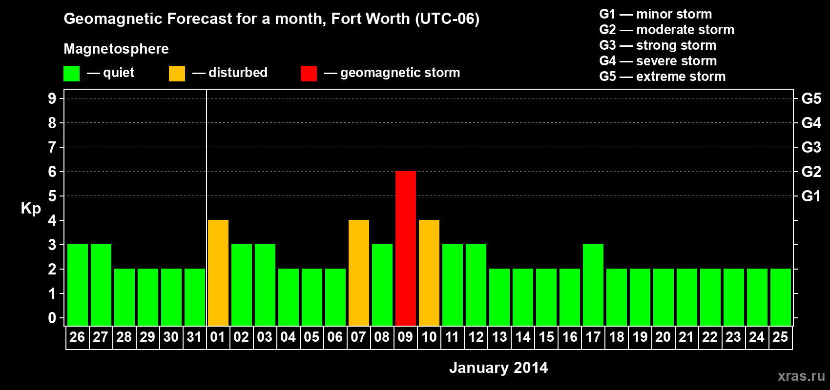The height and width of the screenshot is (390, 830).
Task: Click the 'geomagnetic storm' legend label
Action: pyautogui.click(x=400, y=73)
